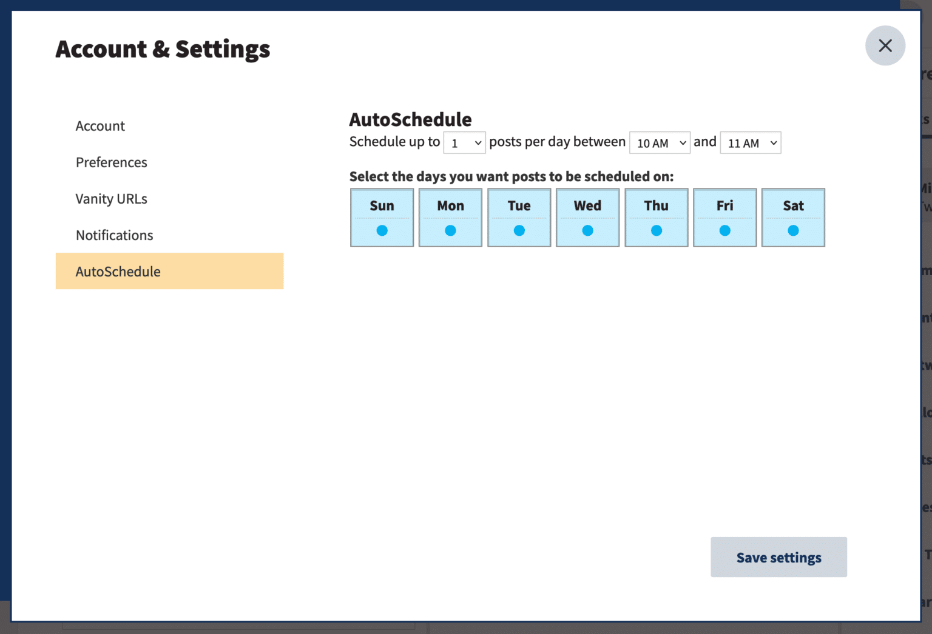The height and width of the screenshot is (634, 932).
Task: Switch to the Preferences section
Action: pyautogui.click(x=112, y=162)
